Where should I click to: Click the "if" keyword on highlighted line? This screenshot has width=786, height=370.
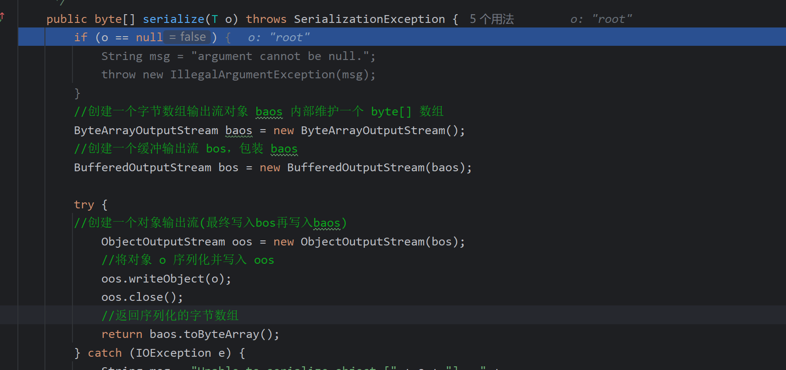[x=81, y=38]
